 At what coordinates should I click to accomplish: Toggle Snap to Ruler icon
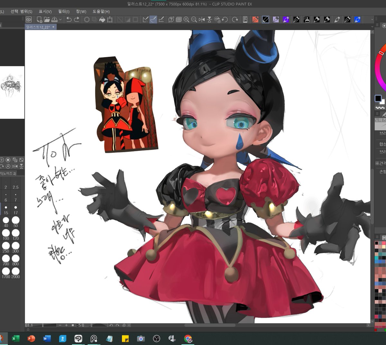pos(145,20)
